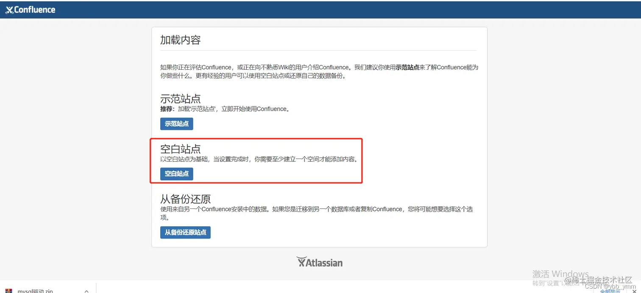Screen dimensions: 641x293
Task: Click the 从备份还原站点 button
Action: [185, 233]
